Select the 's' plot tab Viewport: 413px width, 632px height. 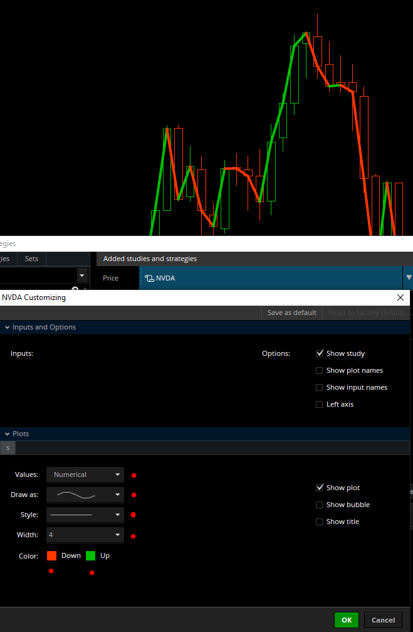tap(8, 448)
